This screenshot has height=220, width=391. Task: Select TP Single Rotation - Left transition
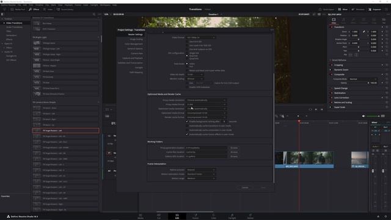[65, 130]
